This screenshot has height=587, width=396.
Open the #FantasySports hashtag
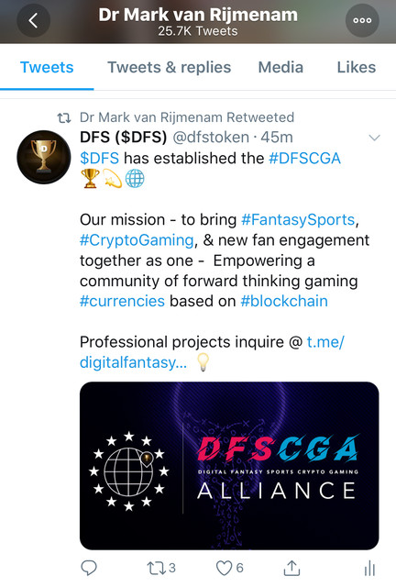(x=298, y=220)
